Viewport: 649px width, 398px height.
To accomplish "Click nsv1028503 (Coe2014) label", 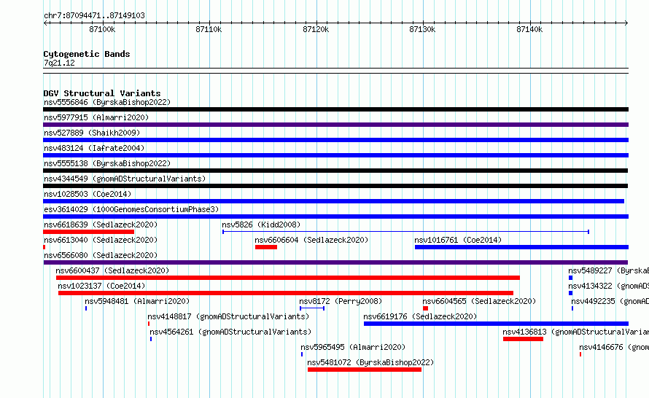I will point(88,194).
